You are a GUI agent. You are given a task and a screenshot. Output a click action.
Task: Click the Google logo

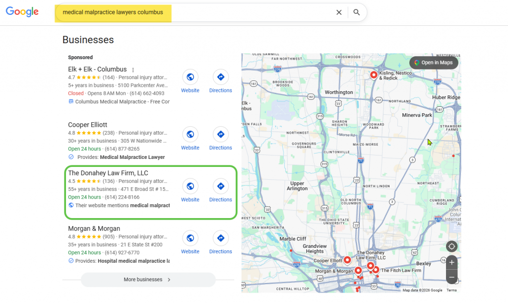[x=22, y=12]
